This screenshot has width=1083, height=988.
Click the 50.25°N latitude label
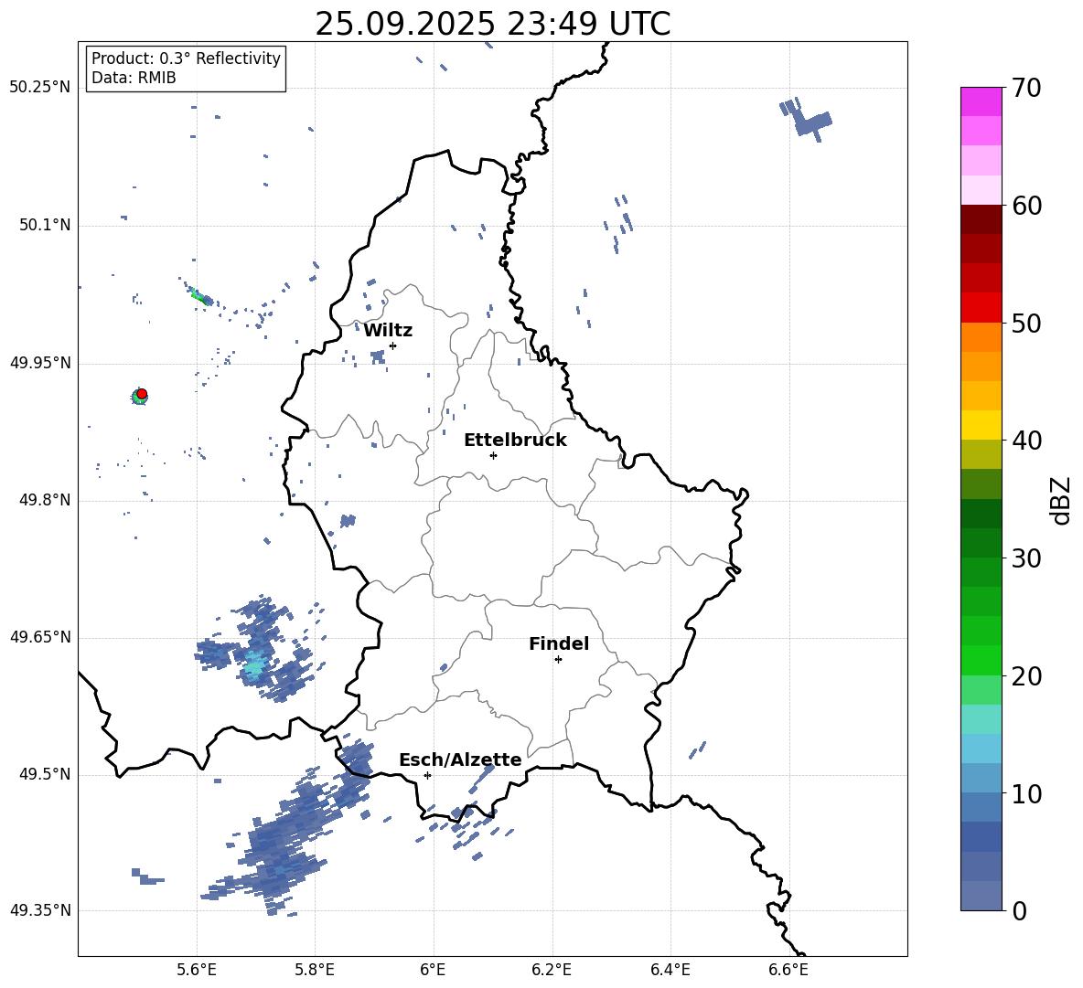(x=40, y=88)
